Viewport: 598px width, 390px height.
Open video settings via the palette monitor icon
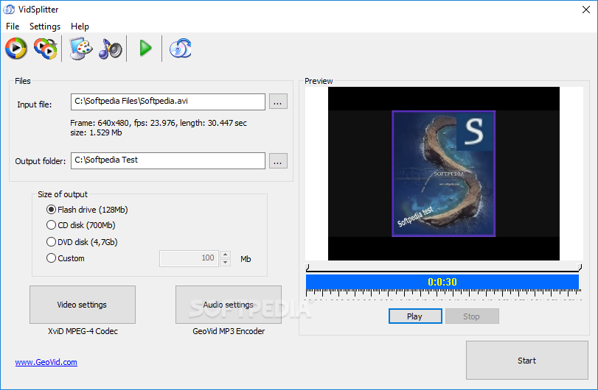80,49
